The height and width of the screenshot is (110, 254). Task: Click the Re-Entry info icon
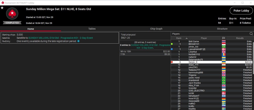click(x=78, y=41)
